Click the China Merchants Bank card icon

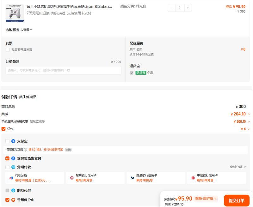tap(72, 178)
